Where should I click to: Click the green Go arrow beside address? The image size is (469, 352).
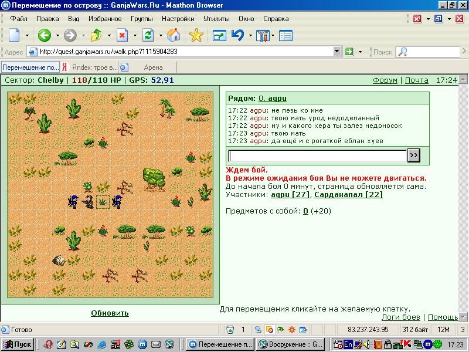coord(349,52)
